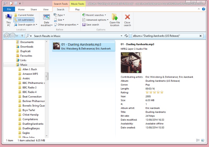Toggle the All subfolders search scope

coord(24,20)
